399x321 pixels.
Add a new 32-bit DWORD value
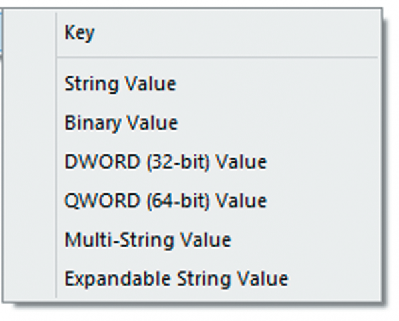tap(165, 161)
